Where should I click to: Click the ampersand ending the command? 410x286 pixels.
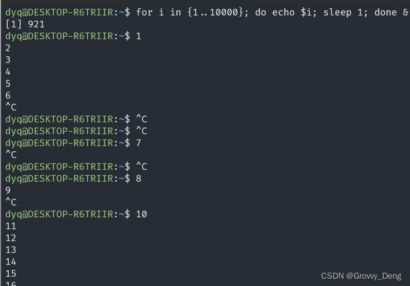(405, 12)
